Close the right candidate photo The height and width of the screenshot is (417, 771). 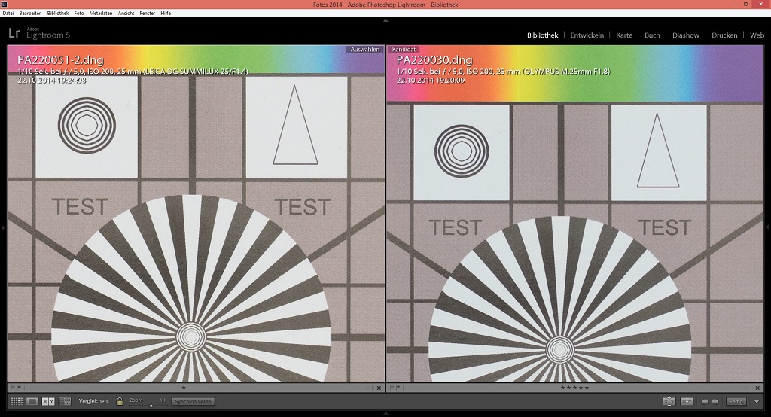point(758,388)
